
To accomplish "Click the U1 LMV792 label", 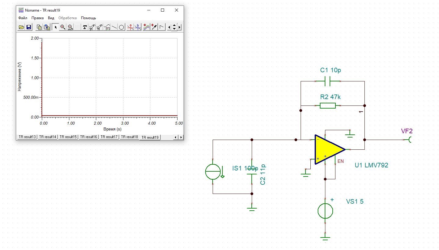I will [x=371, y=165].
